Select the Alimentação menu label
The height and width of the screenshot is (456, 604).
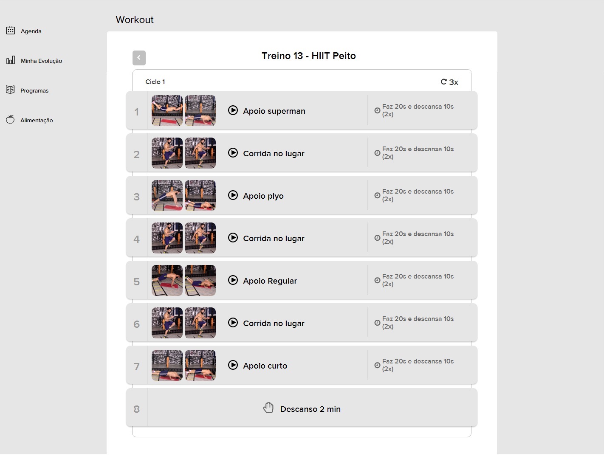pos(37,120)
